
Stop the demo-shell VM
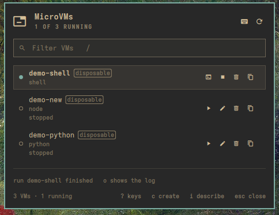pos(223,77)
